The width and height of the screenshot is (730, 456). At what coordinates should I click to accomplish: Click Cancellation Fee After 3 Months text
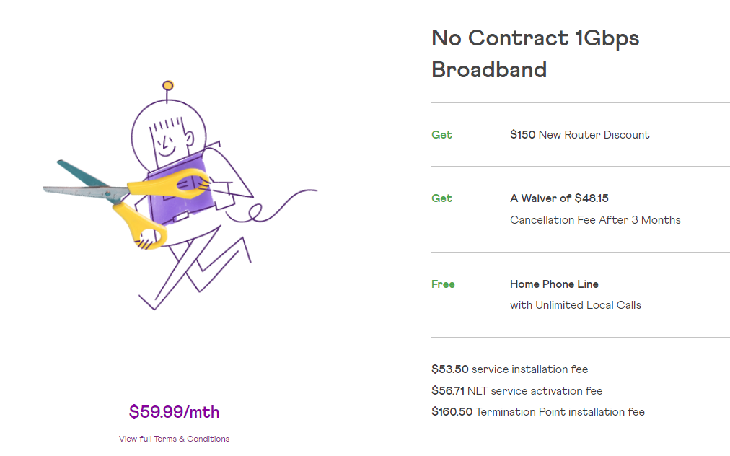pyautogui.click(x=595, y=220)
